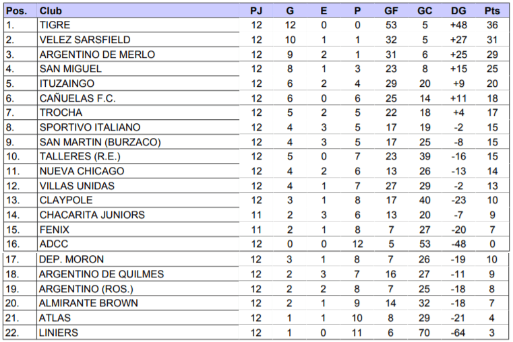The height and width of the screenshot is (342, 513).
Task: Click the Pts column header
Action: pyautogui.click(x=491, y=11)
